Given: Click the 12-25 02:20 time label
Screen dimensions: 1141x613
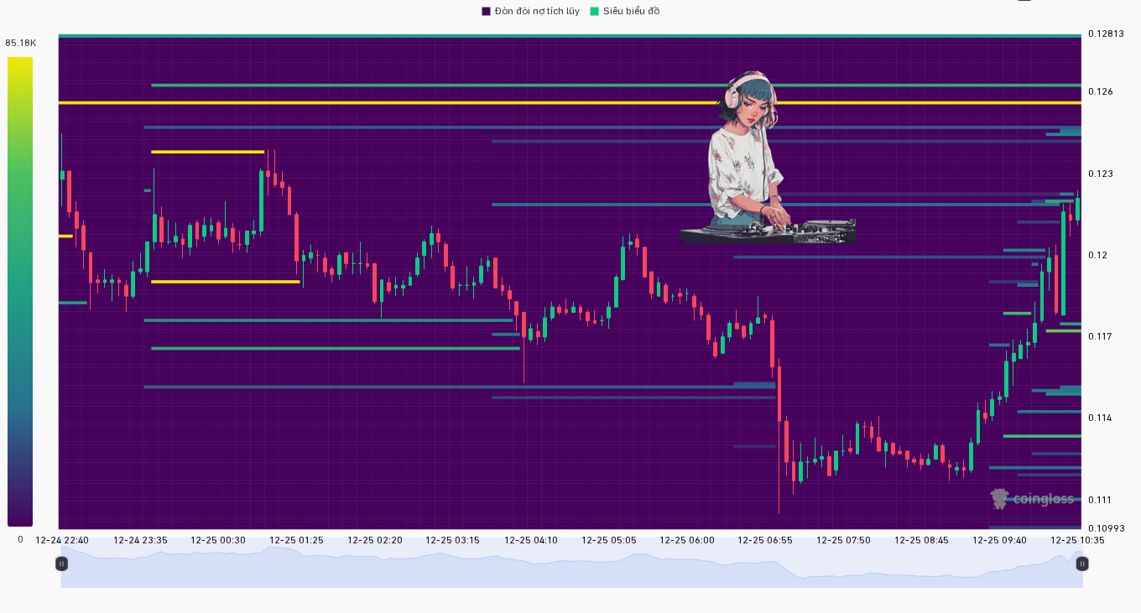Looking at the screenshot, I should pyautogui.click(x=375, y=540).
